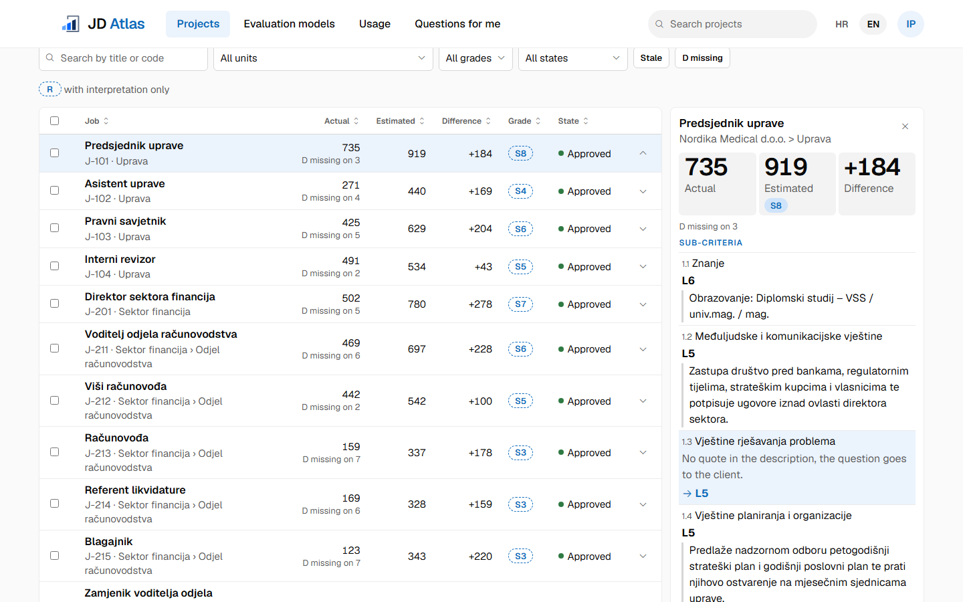The image size is (963, 602).
Task: Toggle the Stale filter button
Action: [651, 58]
